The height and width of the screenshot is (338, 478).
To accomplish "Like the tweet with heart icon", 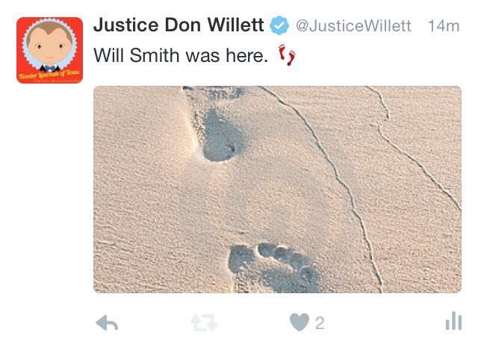I will (299, 322).
